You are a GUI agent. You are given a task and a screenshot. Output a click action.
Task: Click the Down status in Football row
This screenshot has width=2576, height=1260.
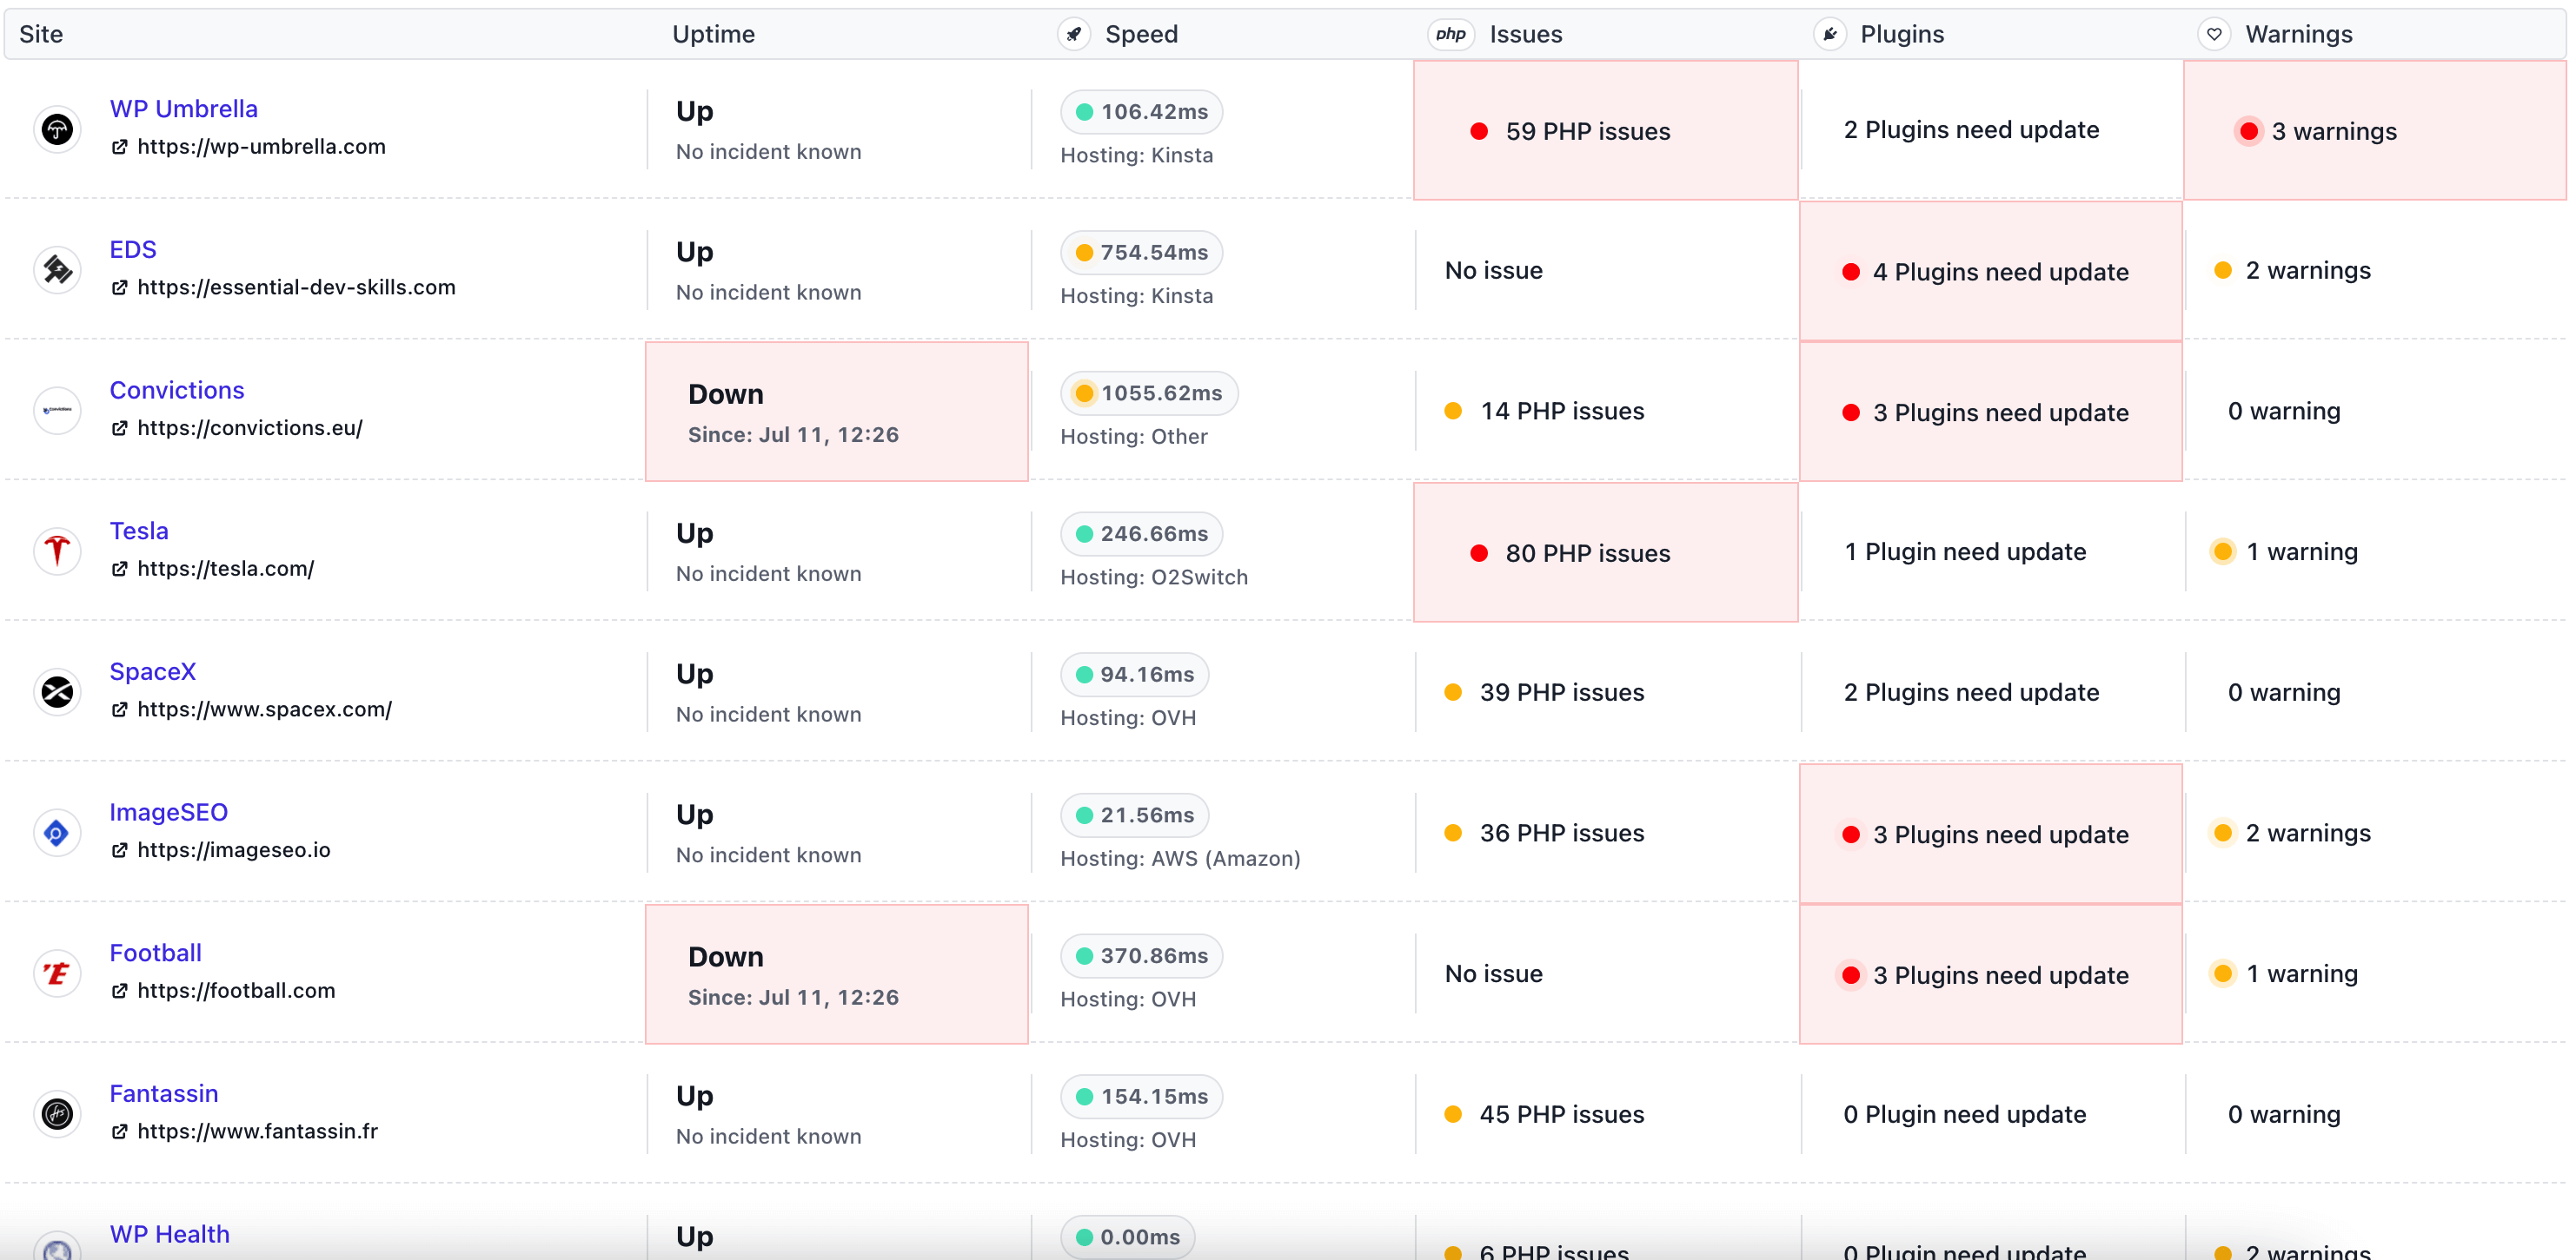click(836, 974)
